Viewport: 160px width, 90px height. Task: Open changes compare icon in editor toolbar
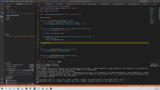pos(154,4)
